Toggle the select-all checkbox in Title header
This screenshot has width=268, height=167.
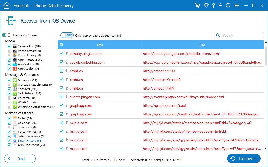(x=61, y=45)
